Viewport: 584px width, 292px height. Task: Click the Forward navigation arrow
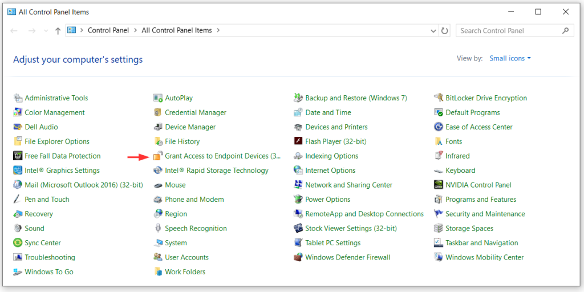(32, 31)
